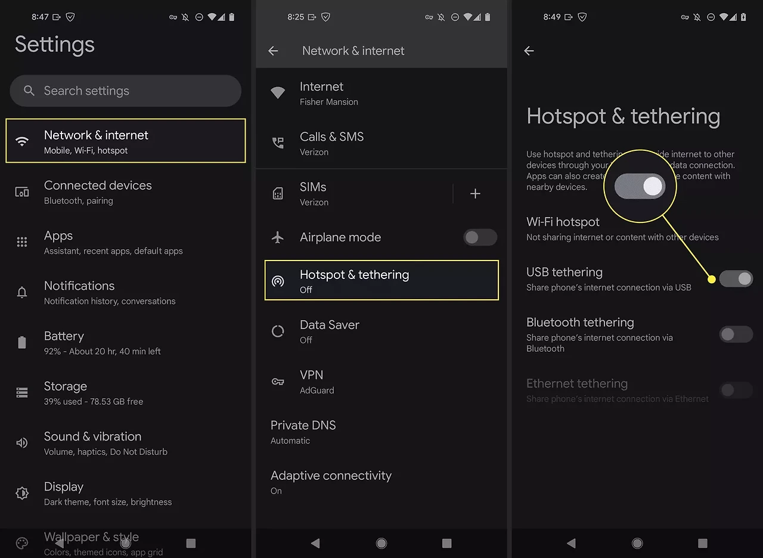Tap the Battery icon in Settings list
763x558 pixels.
[x=22, y=342]
